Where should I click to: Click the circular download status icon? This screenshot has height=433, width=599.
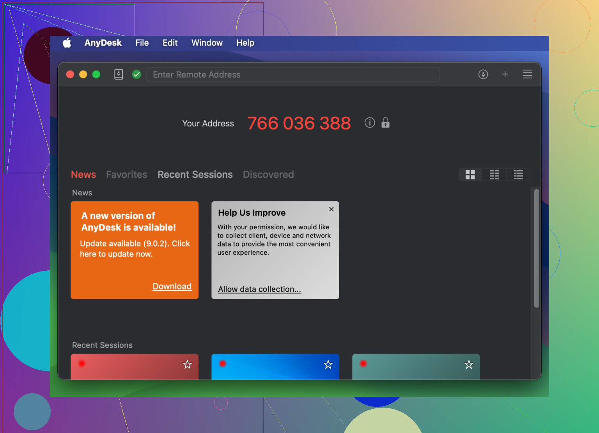click(x=483, y=74)
